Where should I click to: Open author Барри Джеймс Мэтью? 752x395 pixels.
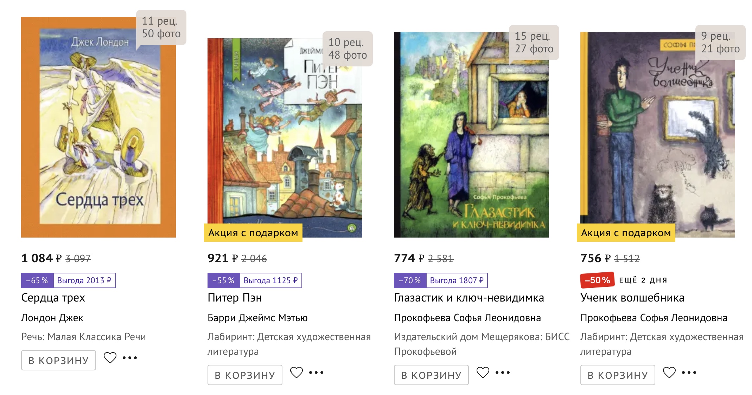coord(257,318)
